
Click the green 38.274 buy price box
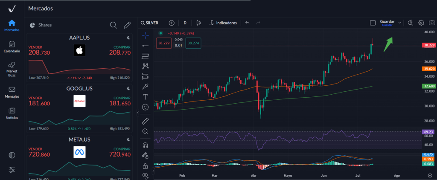coord(193,43)
